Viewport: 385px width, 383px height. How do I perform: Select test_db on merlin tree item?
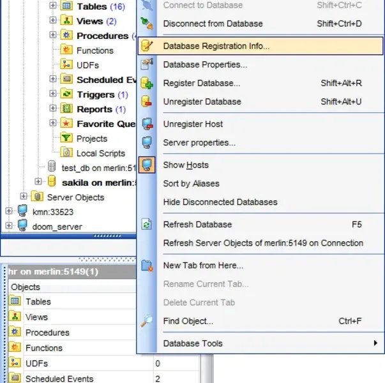point(99,168)
